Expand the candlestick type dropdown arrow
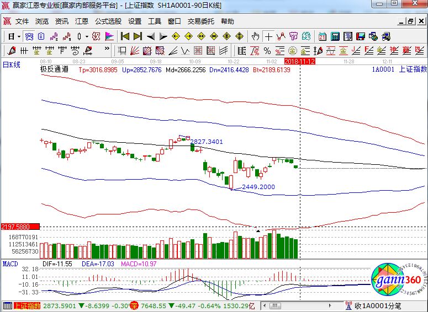Screen dimensions: 428x312 (x=87, y=36)
